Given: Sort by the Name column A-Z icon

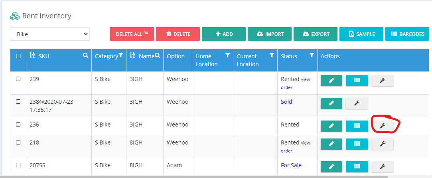Looking at the screenshot, I should [x=132, y=55].
